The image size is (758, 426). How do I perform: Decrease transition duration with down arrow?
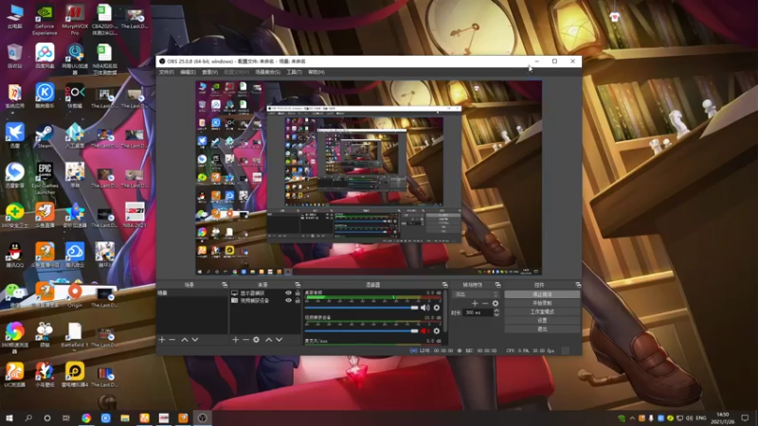pyautogui.click(x=496, y=315)
